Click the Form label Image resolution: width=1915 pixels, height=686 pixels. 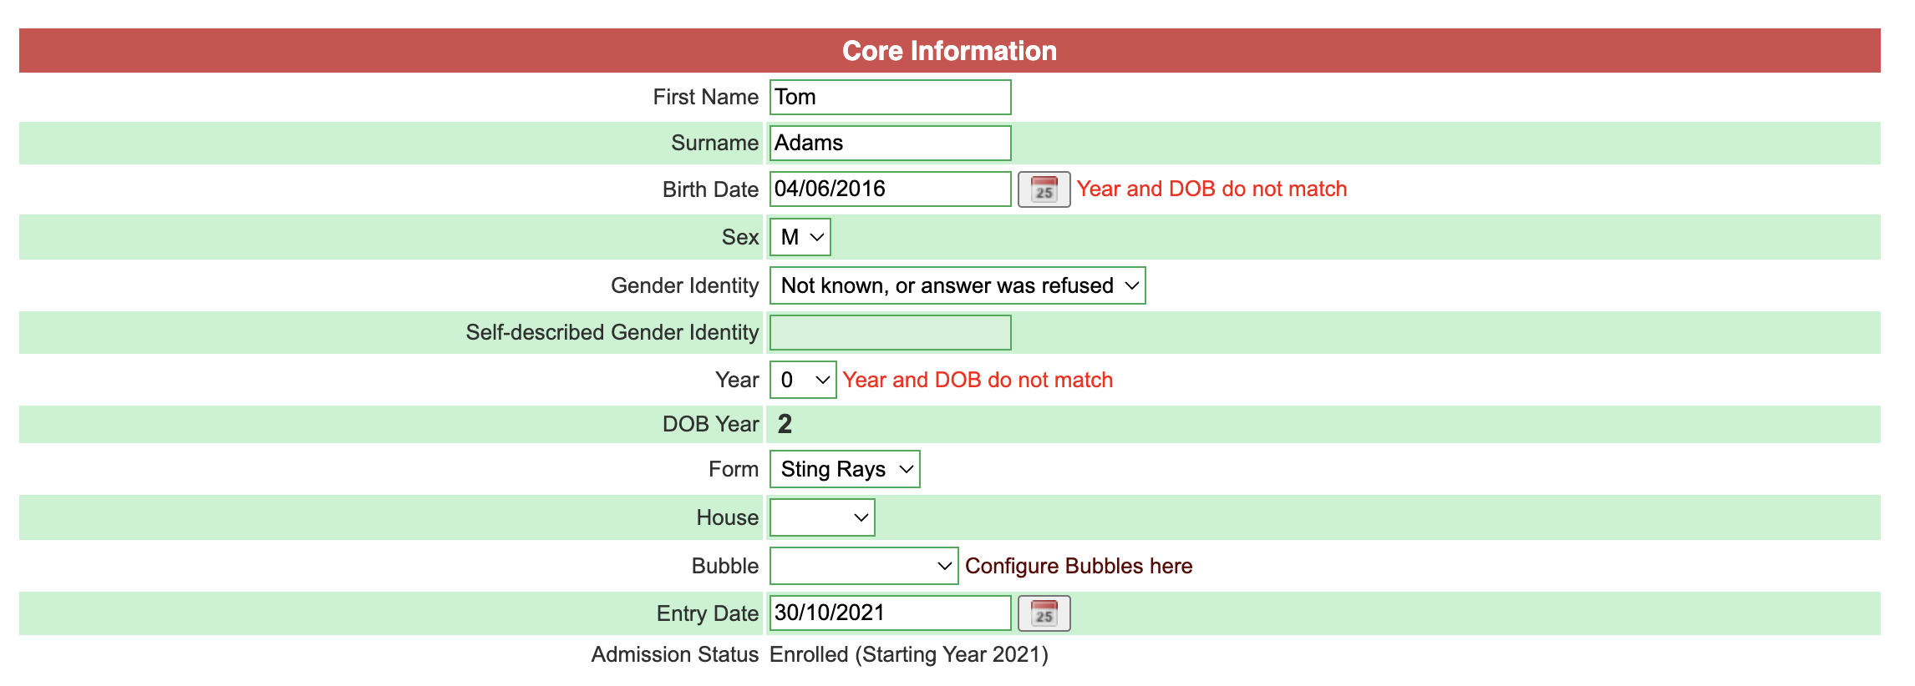[x=733, y=469]
